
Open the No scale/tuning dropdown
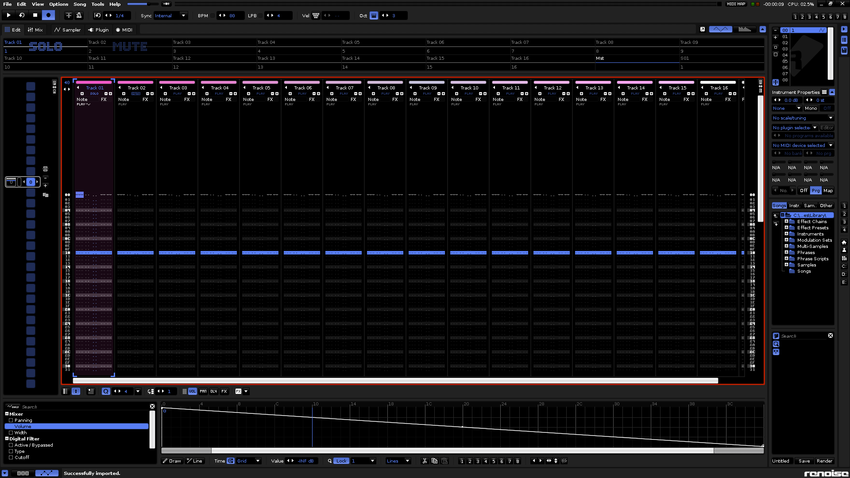803,118
